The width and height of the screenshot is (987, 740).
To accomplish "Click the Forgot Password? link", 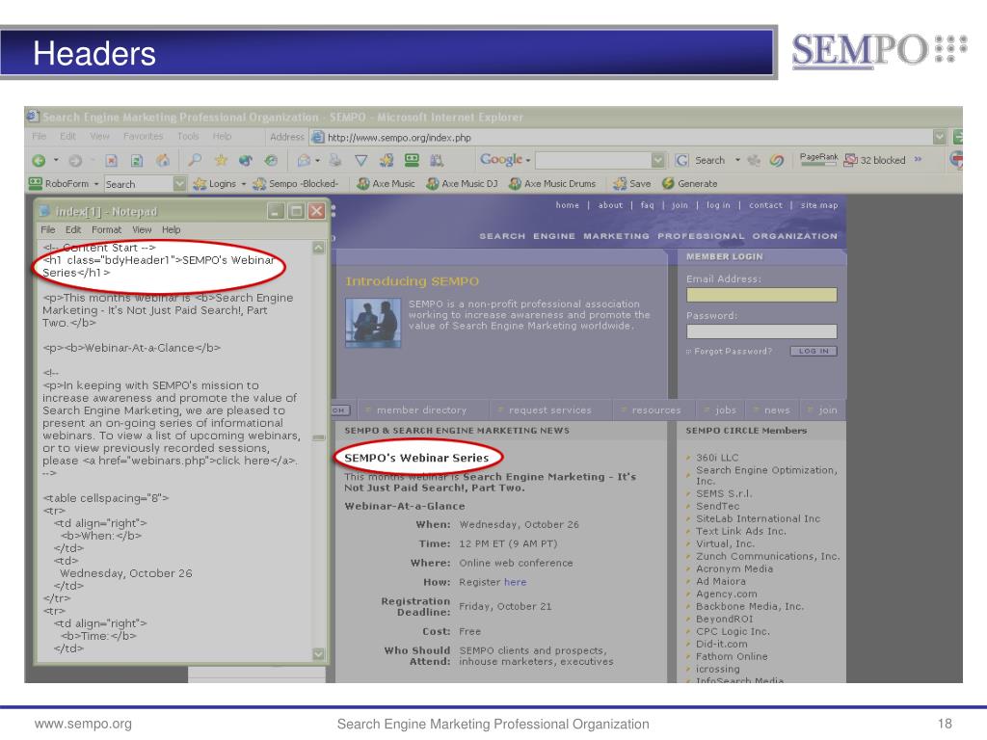I will 733,351.
